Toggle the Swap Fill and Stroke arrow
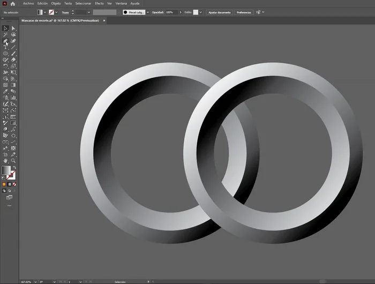Image resolution: width=375 pixels, height=284 pixels. coord(14,168)
